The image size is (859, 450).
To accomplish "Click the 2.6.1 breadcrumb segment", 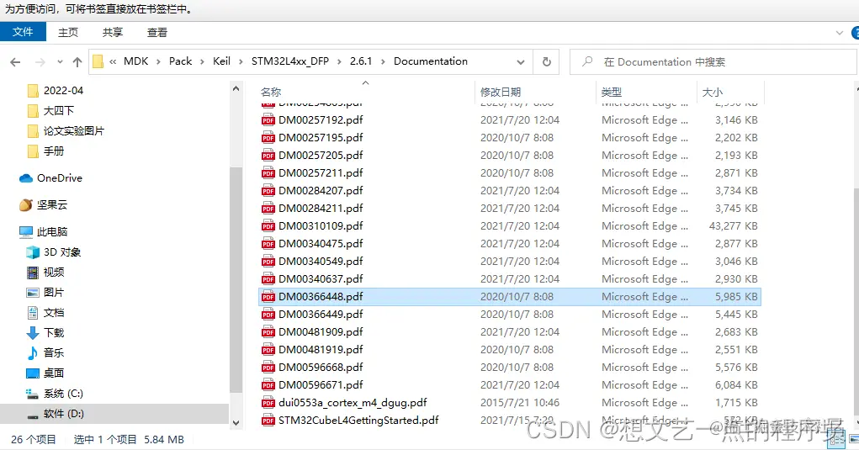I will pos(361,61).
